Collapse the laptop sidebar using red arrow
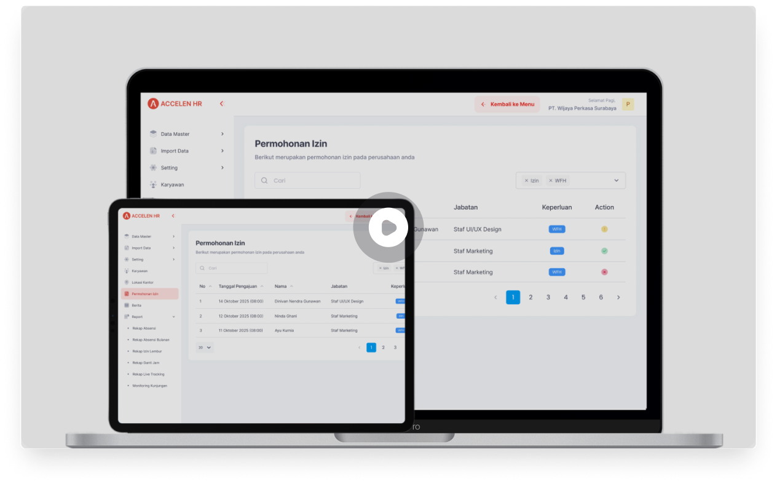The image size is (777, 484). (221, 104)
